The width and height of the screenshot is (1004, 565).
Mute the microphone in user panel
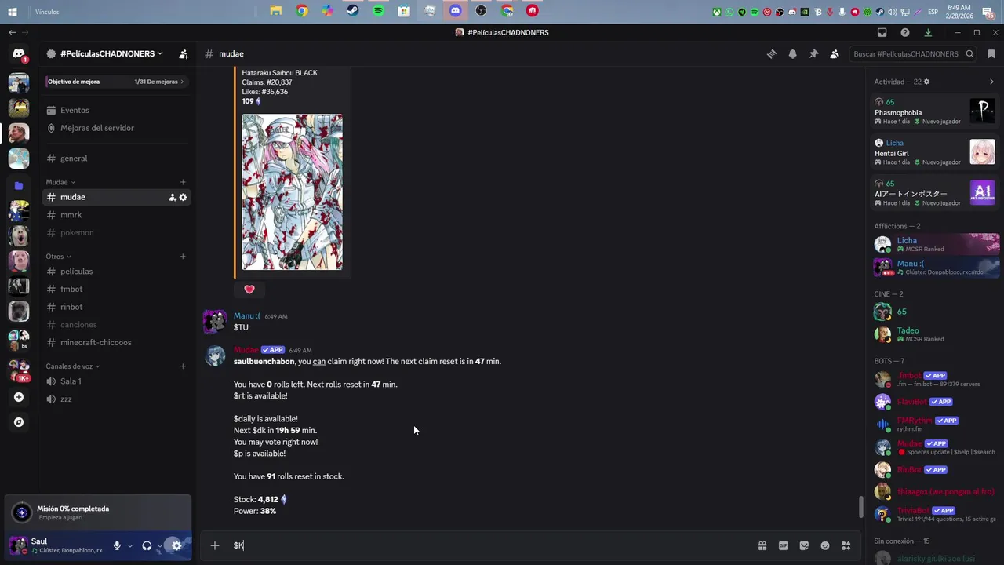point(117,545)
